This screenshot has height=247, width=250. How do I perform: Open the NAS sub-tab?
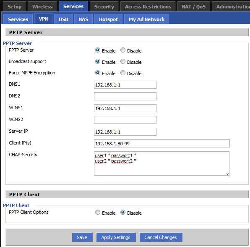[x=83, y=19]
